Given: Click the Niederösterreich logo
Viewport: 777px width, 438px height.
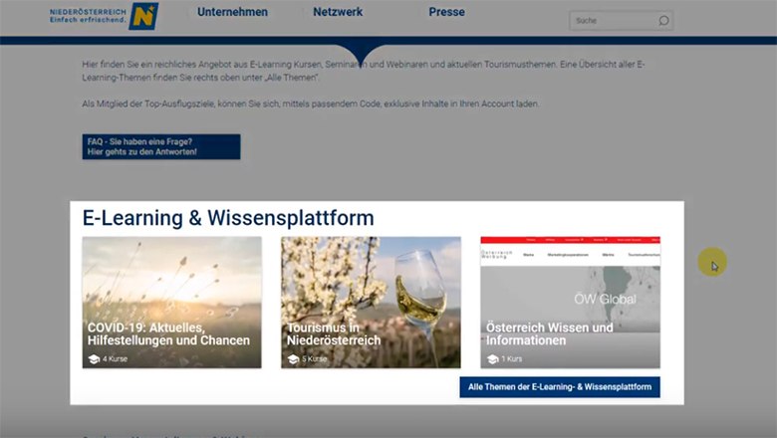Looking at the screenshot, I should 104,16.
